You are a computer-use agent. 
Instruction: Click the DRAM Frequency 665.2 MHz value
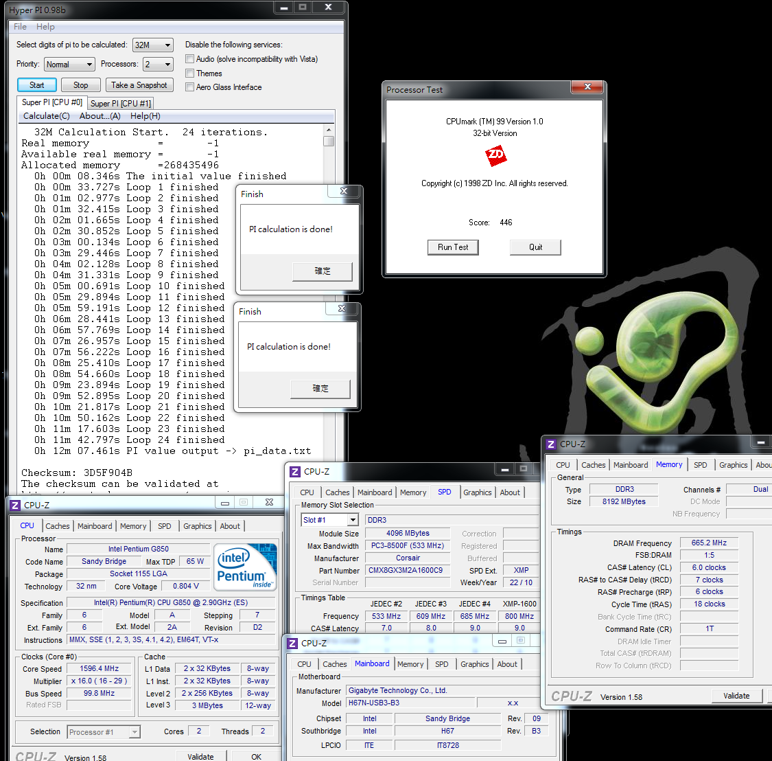coord(709,543)
